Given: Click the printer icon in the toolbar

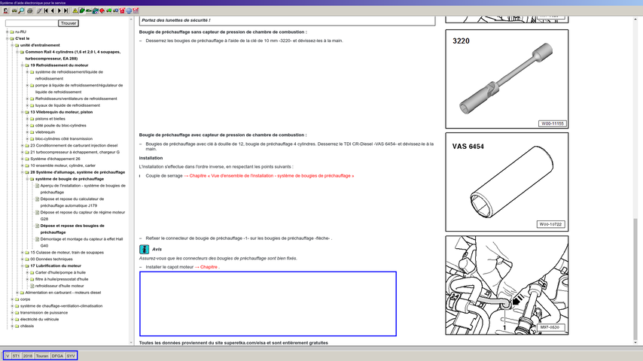Looking at the screenshot, I should (x=30, y=11).
